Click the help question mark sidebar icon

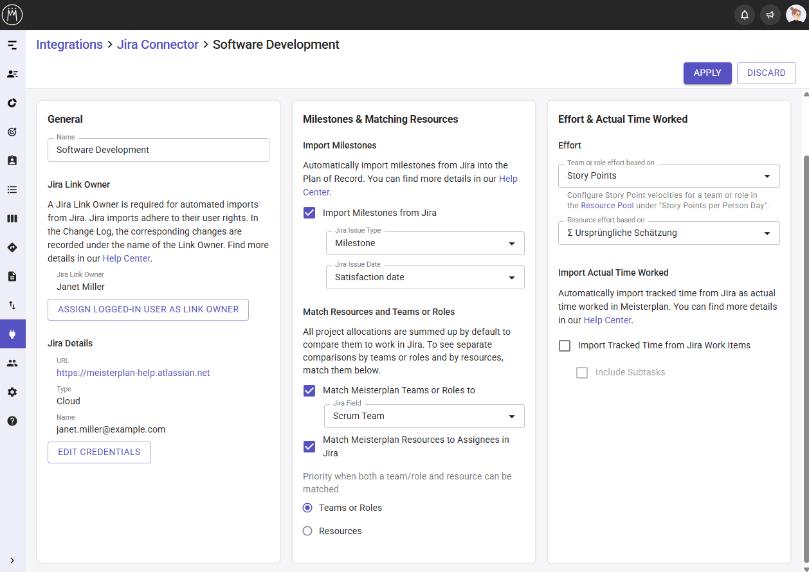coord(12,421)
